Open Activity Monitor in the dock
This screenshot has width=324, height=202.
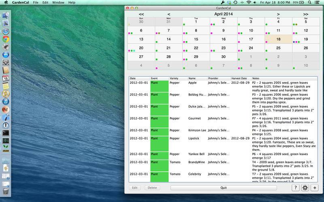[6, 141]
